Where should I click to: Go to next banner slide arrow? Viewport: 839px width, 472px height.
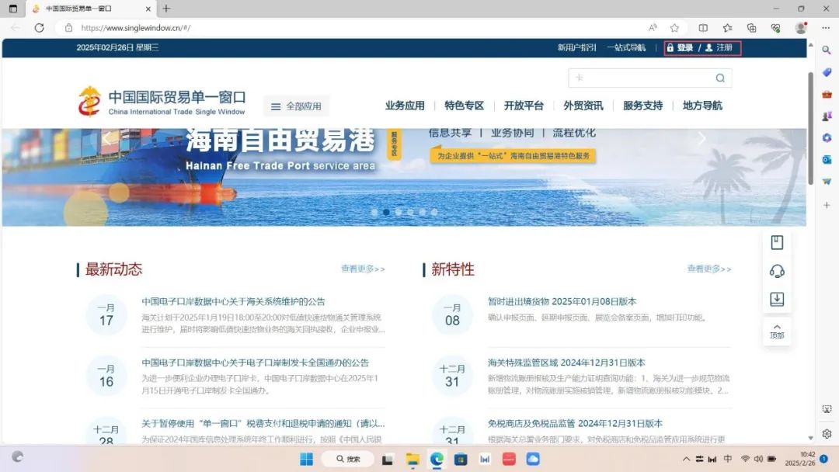pos(701,139)
